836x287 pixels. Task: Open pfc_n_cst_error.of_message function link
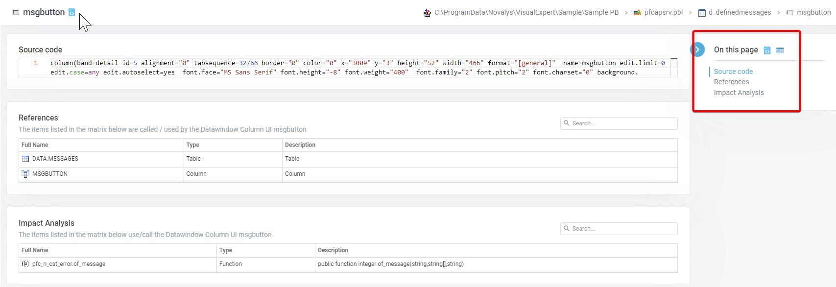(x=69, y=264)
